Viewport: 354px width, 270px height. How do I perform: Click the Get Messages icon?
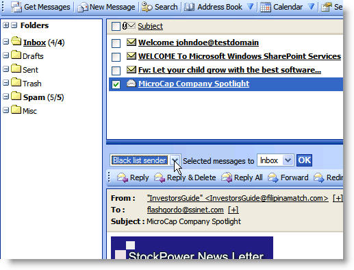16,7
